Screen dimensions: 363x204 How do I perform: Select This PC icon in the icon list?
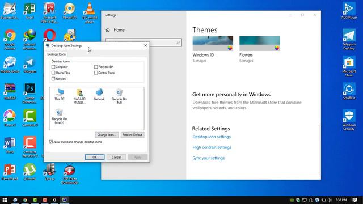pyautogui.click(x=60, y=95)
